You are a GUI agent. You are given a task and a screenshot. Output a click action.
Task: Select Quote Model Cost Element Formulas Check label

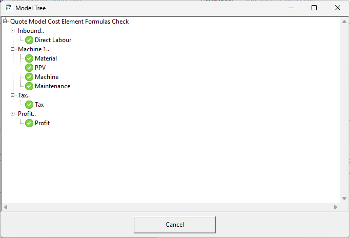[x=69, y=22]
